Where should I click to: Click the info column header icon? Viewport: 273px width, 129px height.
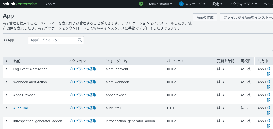6,61
